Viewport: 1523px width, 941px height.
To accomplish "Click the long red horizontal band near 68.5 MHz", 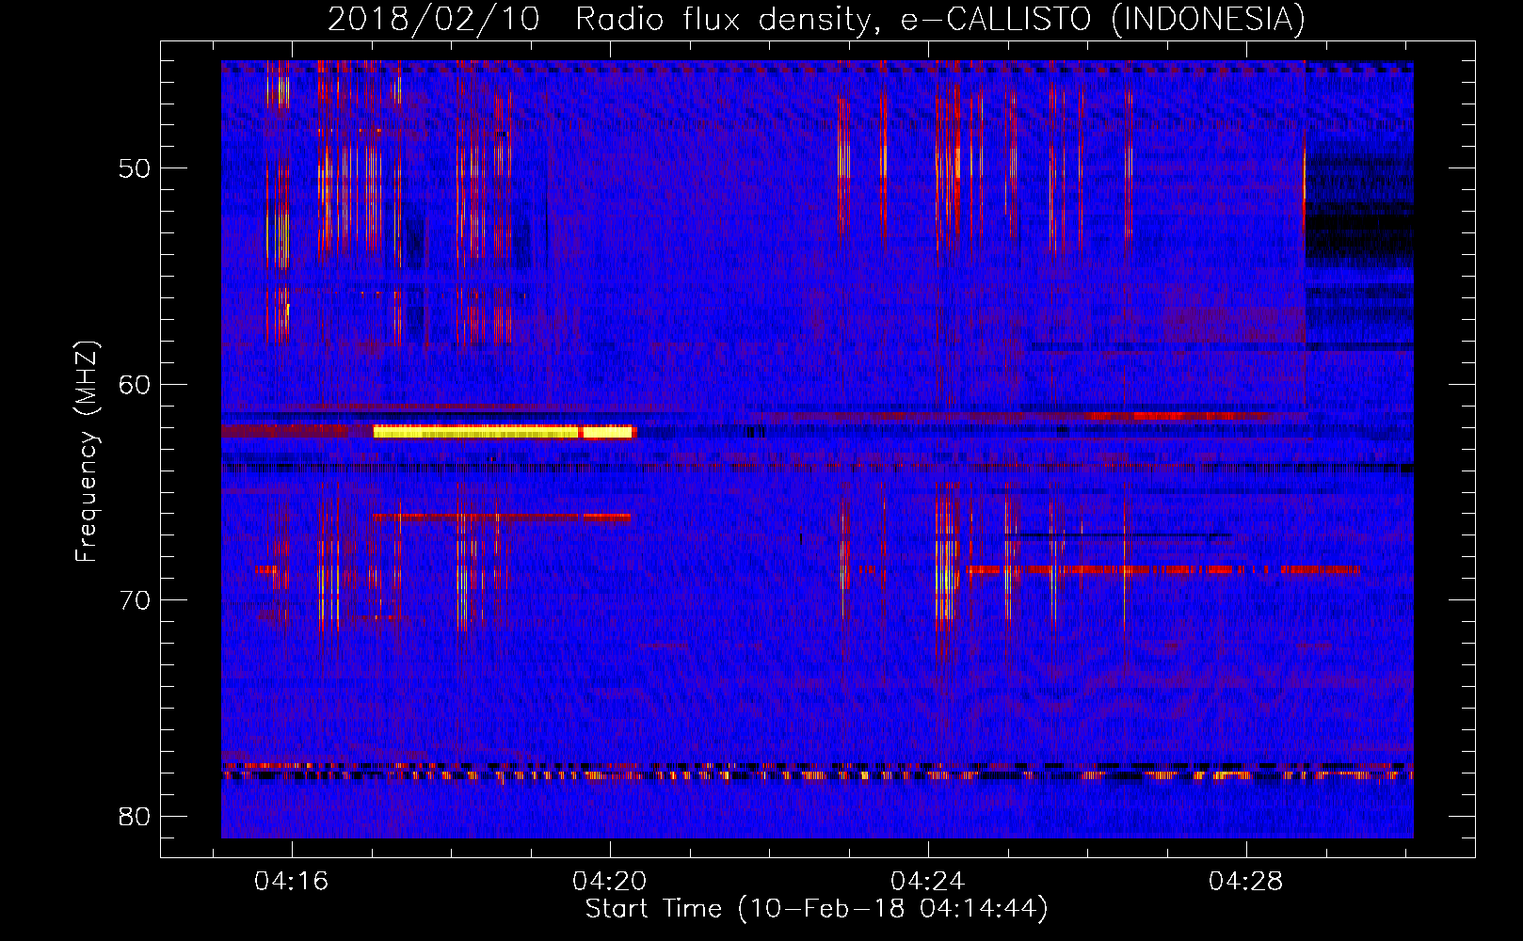I will pos(1162,570).
